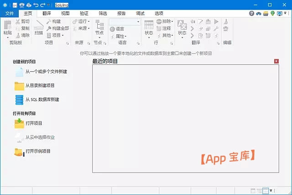Viewport: 292px width, 195px height.
Task: Create new project from SQL database (从 SQL 数据库新建)
Action: point(37,100)
